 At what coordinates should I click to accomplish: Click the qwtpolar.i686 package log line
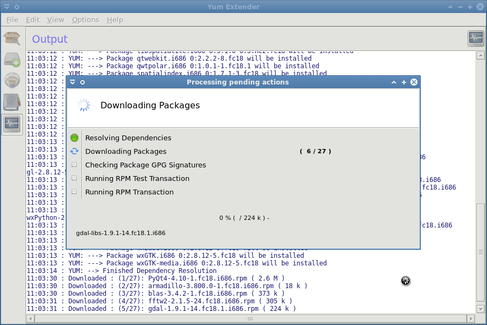[173, 66]
